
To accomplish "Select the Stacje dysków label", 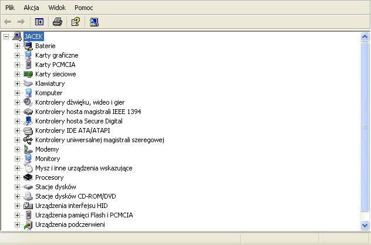I will (56, 187).
